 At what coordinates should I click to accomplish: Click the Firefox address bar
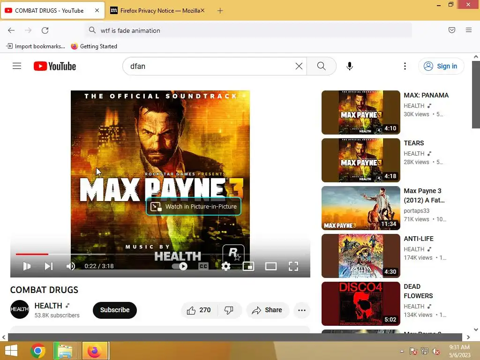click(x=248, y=30)
